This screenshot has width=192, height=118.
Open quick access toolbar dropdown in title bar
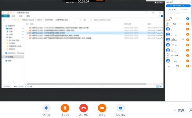pyautogui.click(x=14, y=13)
